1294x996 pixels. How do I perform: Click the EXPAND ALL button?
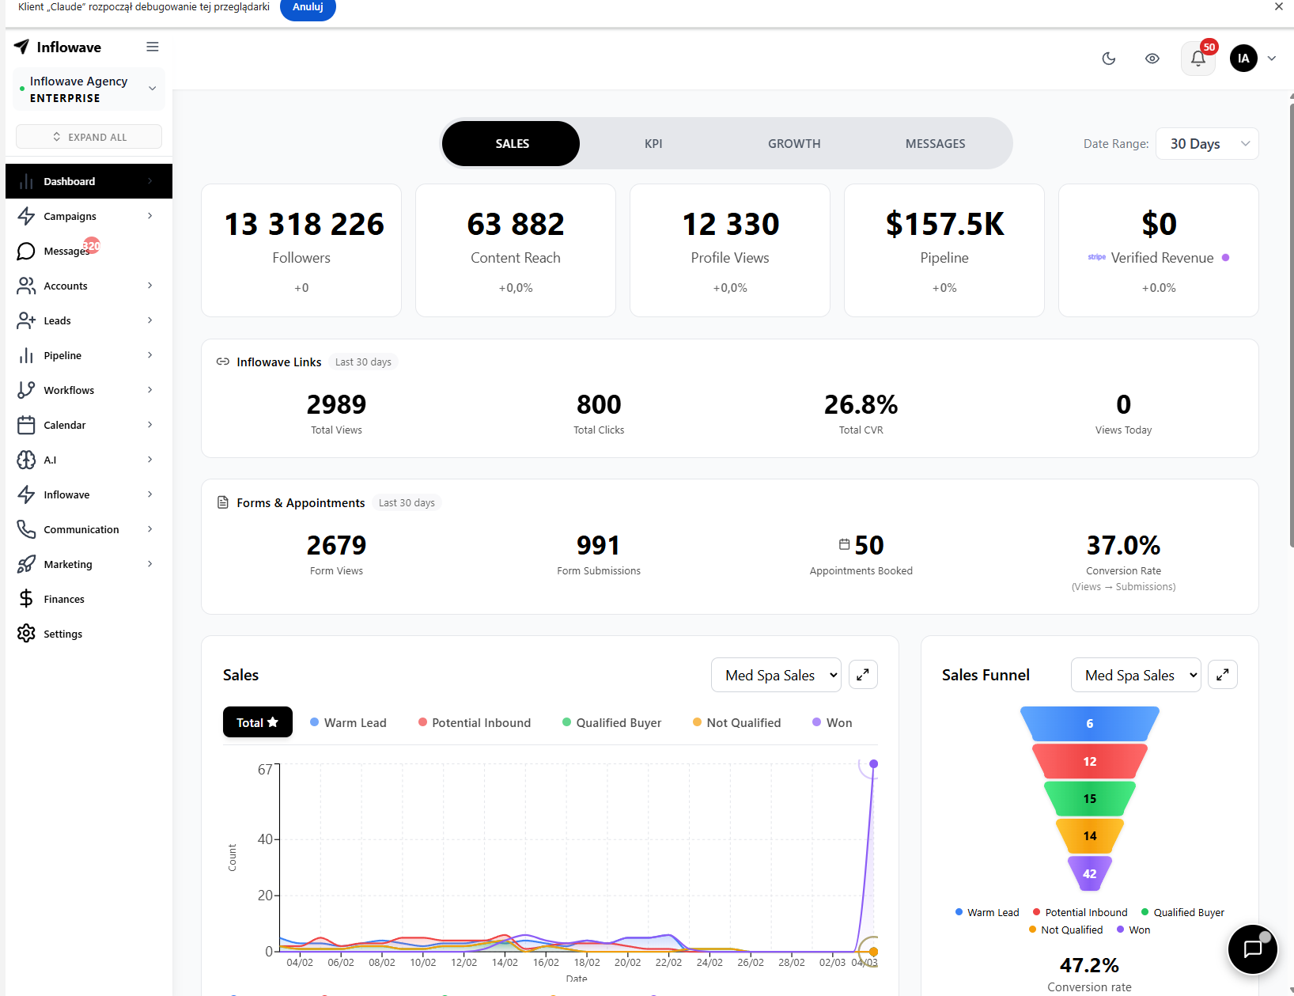(89, 136)
